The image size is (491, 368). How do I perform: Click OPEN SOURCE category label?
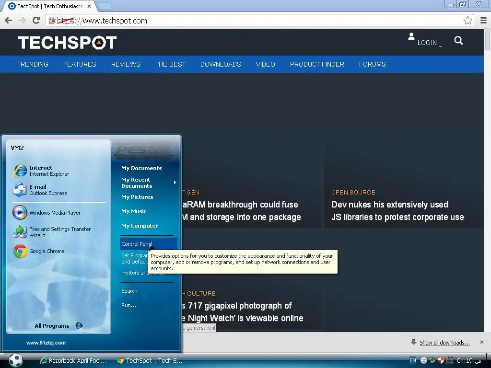(x=353, y=193)
